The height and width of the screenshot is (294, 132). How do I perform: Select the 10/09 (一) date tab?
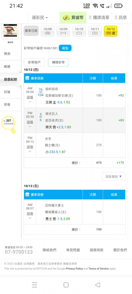pos(63,31)
